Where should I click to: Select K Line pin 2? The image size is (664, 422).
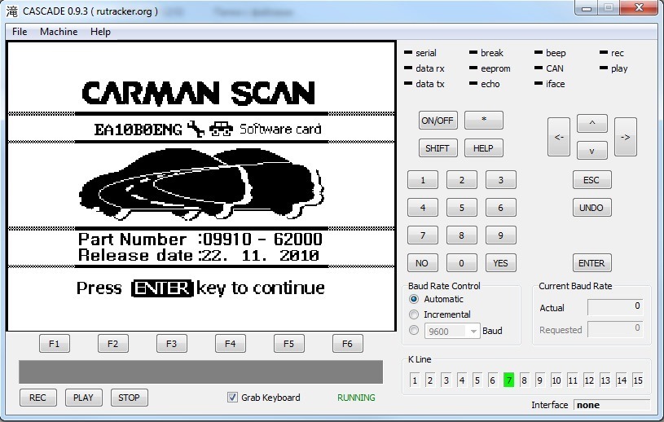[430, 380]
